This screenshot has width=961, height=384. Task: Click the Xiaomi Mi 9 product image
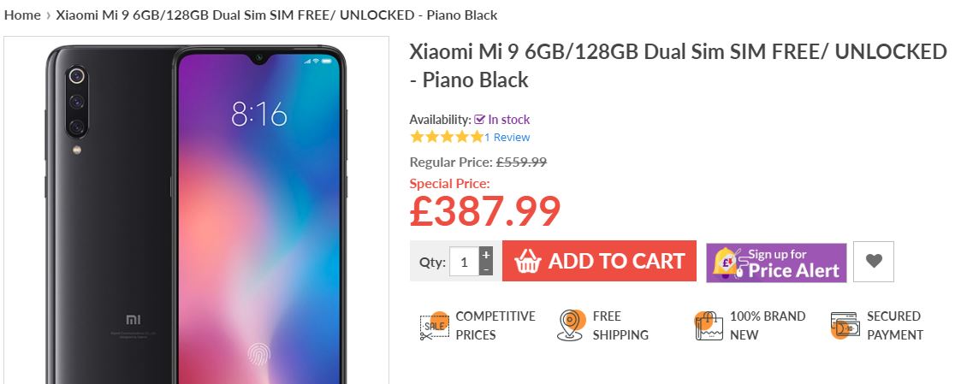pos(196,210)
